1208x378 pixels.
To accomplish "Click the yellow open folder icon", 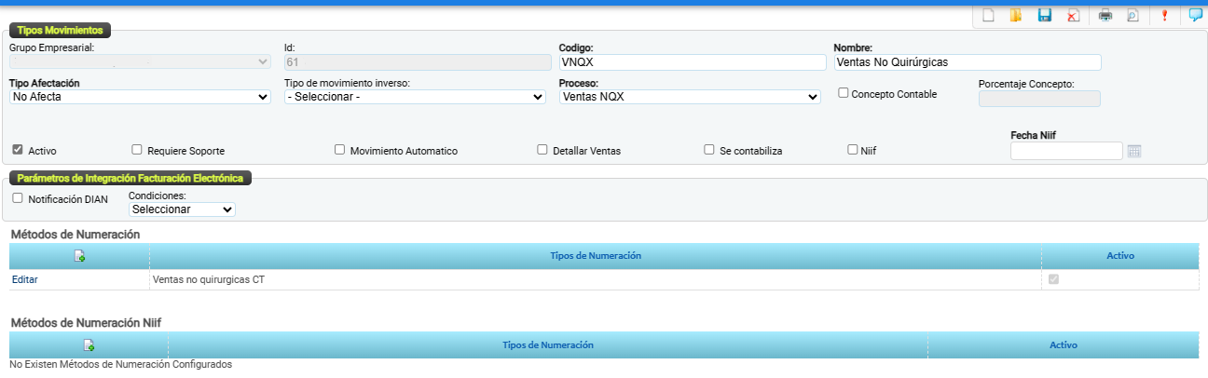I will coord(1016,16).
